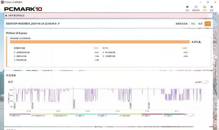Click the compare (对比) button
Screen dimensions: 219x130
tap(193, 24)
